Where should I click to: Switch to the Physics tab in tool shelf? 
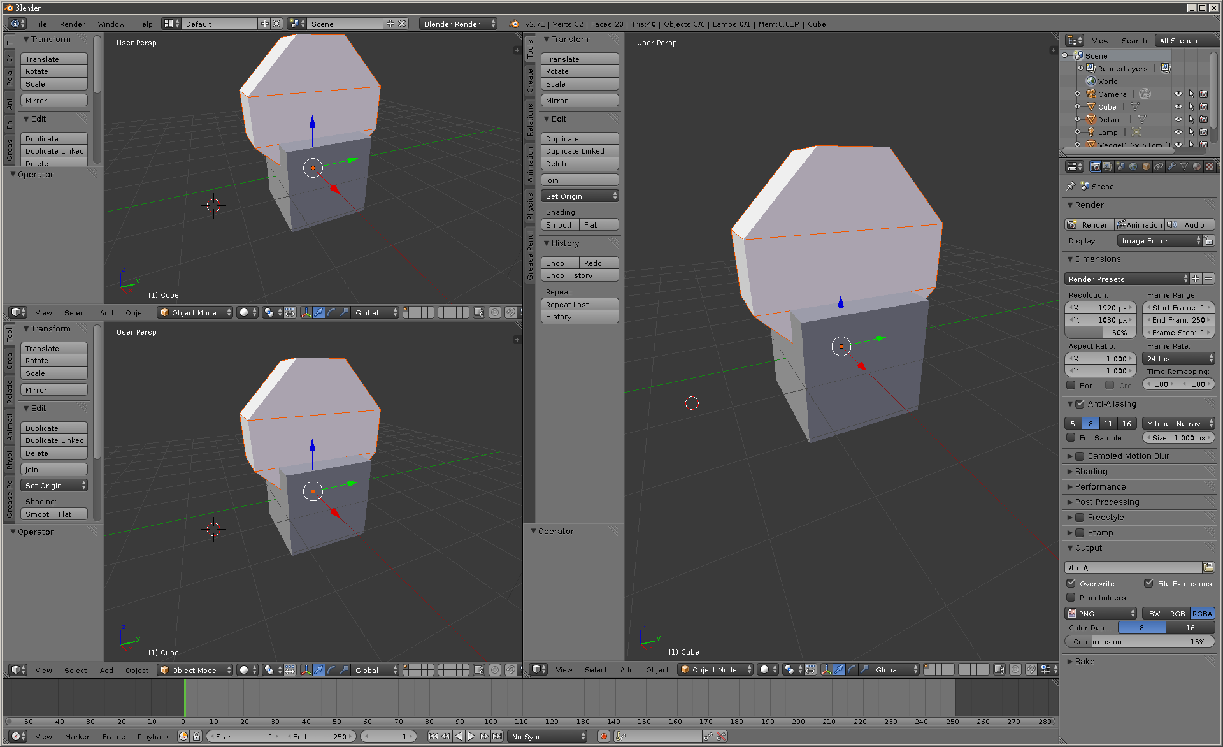530,206
